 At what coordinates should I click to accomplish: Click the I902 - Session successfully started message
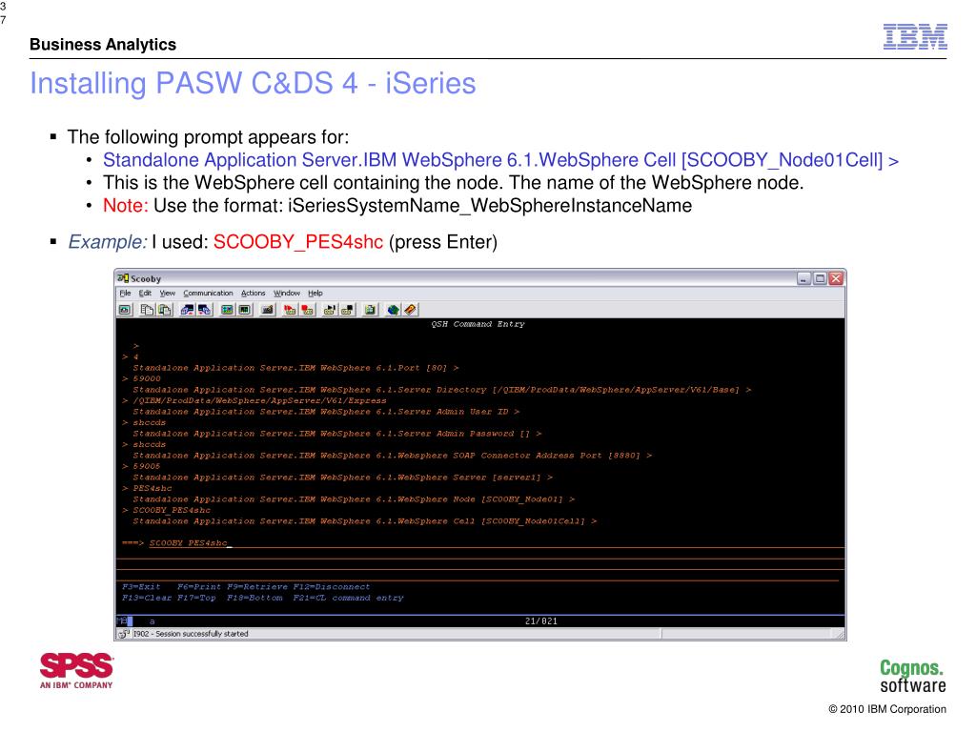pos(190,634)
